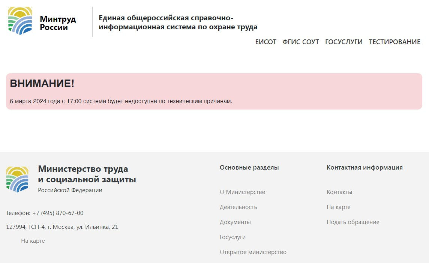Click the ВНИМАНИЕ! alert heading

tap(42, 84)
